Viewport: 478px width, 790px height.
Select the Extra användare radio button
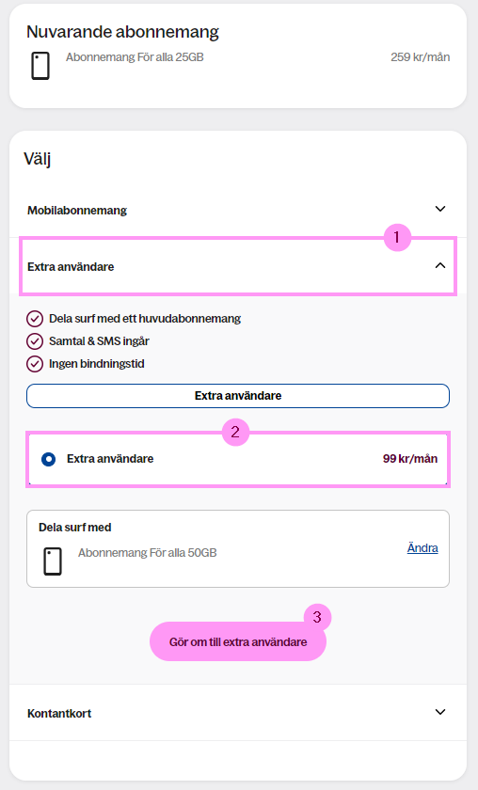point(48,459)
